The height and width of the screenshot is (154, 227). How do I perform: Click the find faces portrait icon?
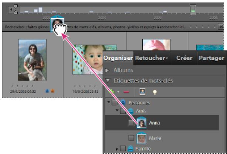142,92
